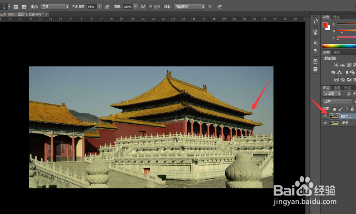Collapse panels with the double-arrow icon

click(318, 13)
